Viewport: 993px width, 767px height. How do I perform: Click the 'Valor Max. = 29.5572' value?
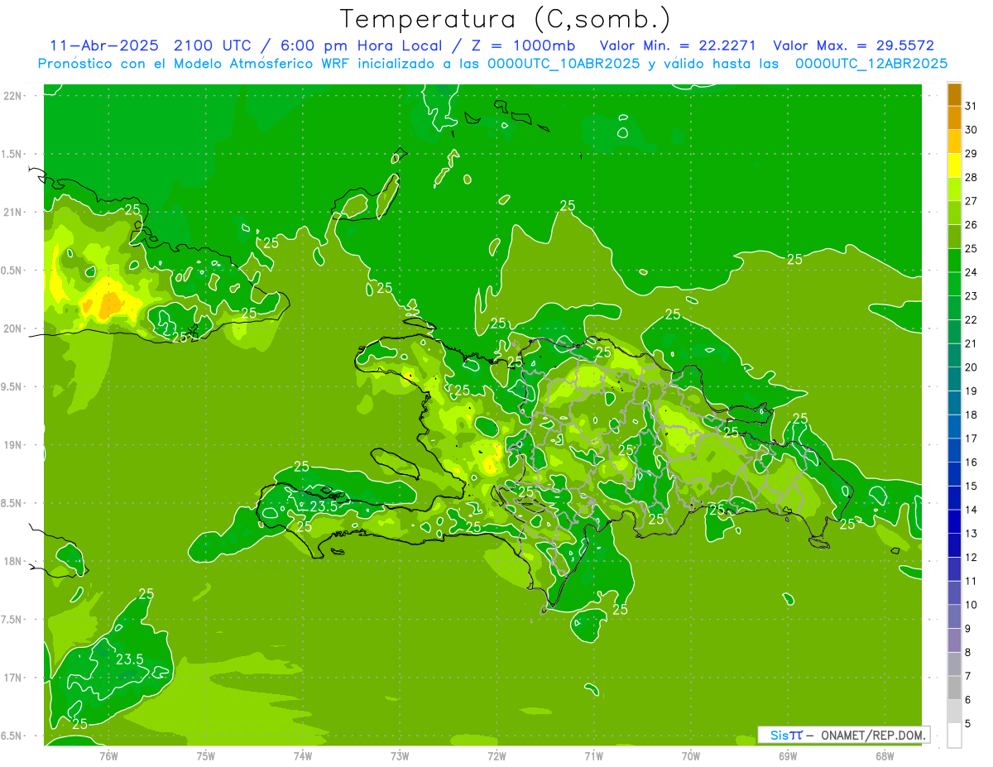coord(853,46)
